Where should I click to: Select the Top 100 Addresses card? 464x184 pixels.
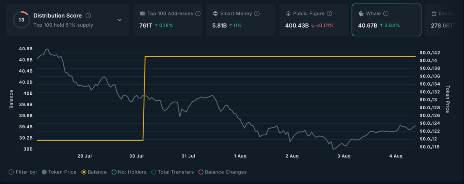[x=168, y=20]
